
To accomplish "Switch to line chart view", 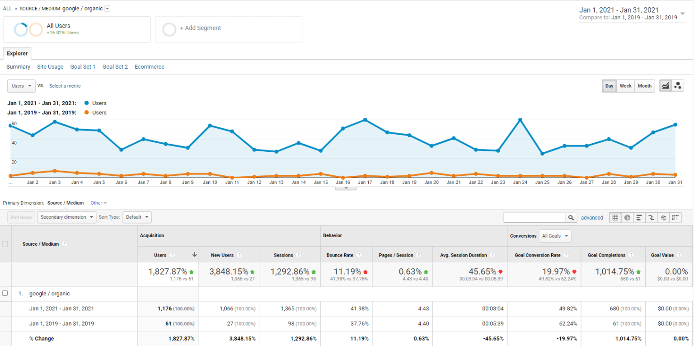I will point(665,86).
